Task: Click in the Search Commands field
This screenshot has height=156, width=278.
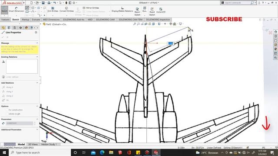Action: (x=237, y=3)
